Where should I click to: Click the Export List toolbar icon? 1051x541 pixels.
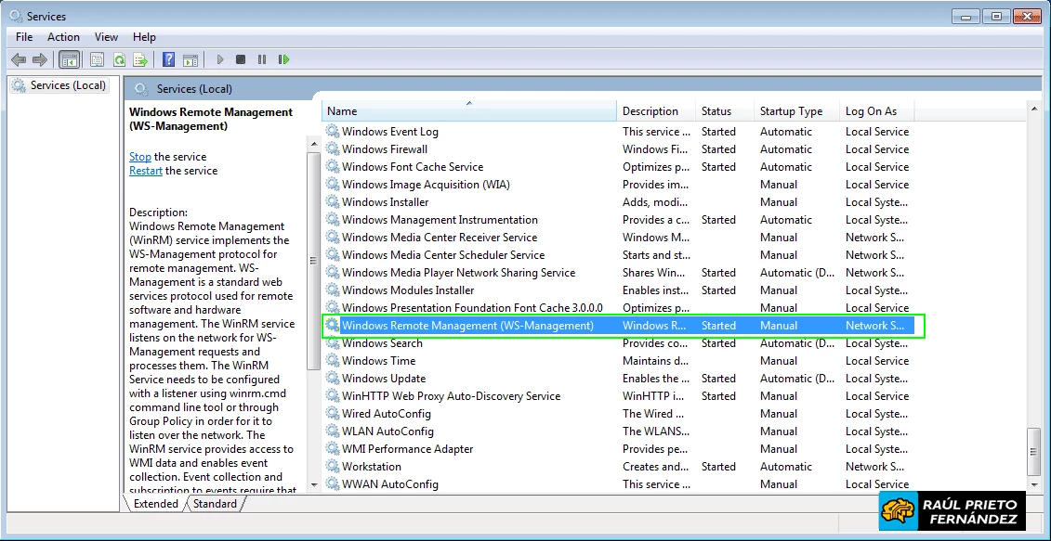click(x=139, y=59)
